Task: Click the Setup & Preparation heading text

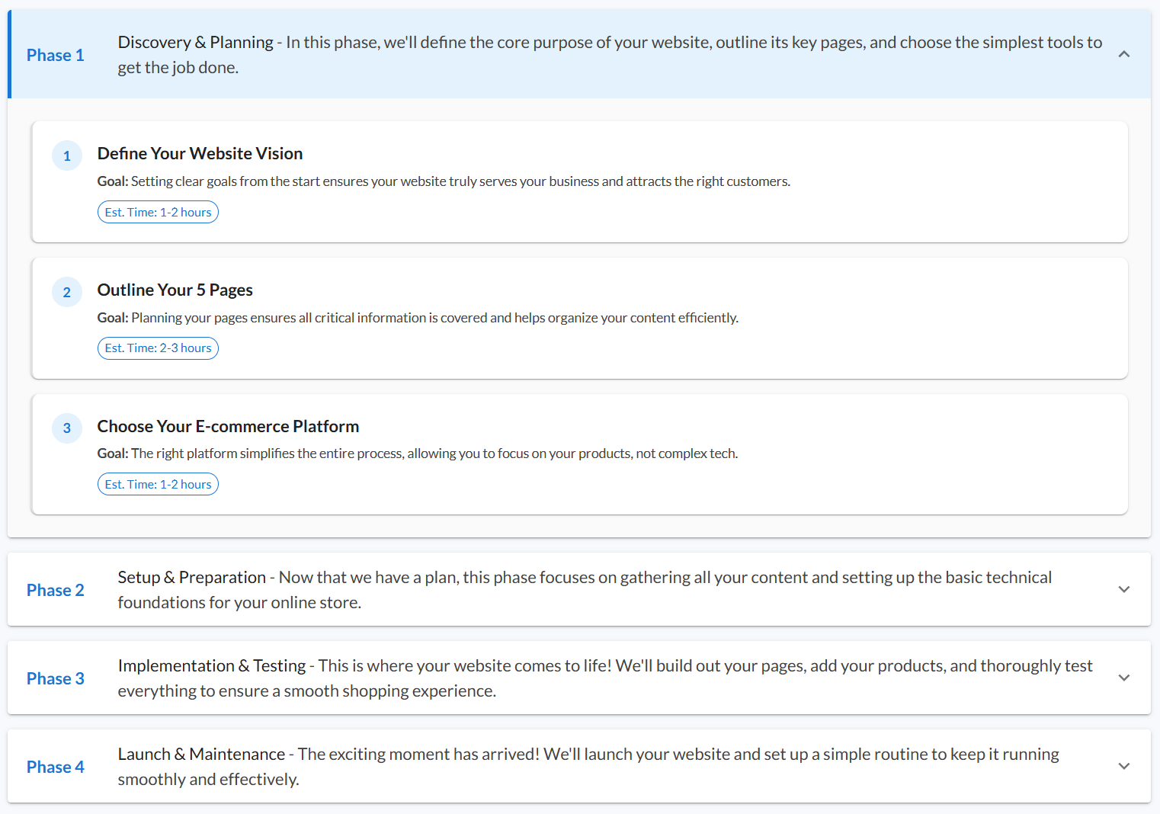Action: [x=191, y=577]
